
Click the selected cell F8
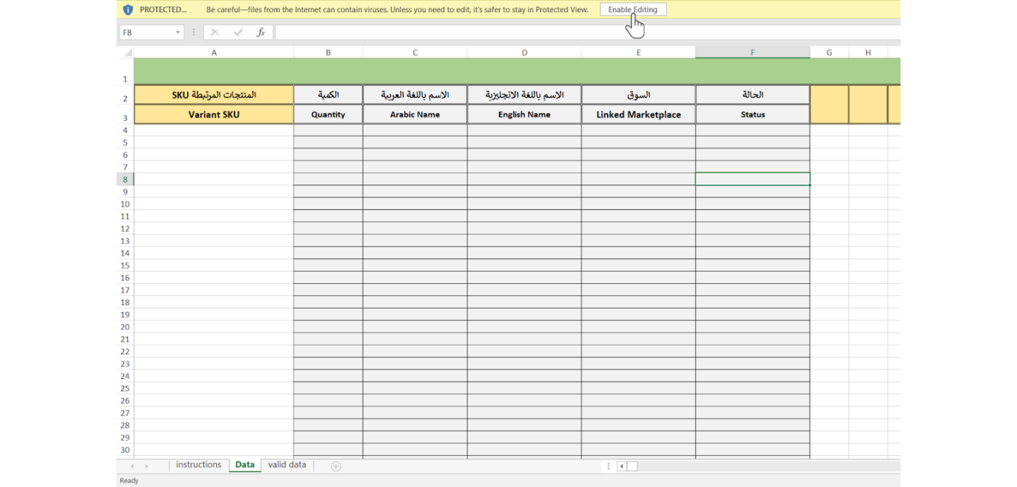[x=753, y=179]
